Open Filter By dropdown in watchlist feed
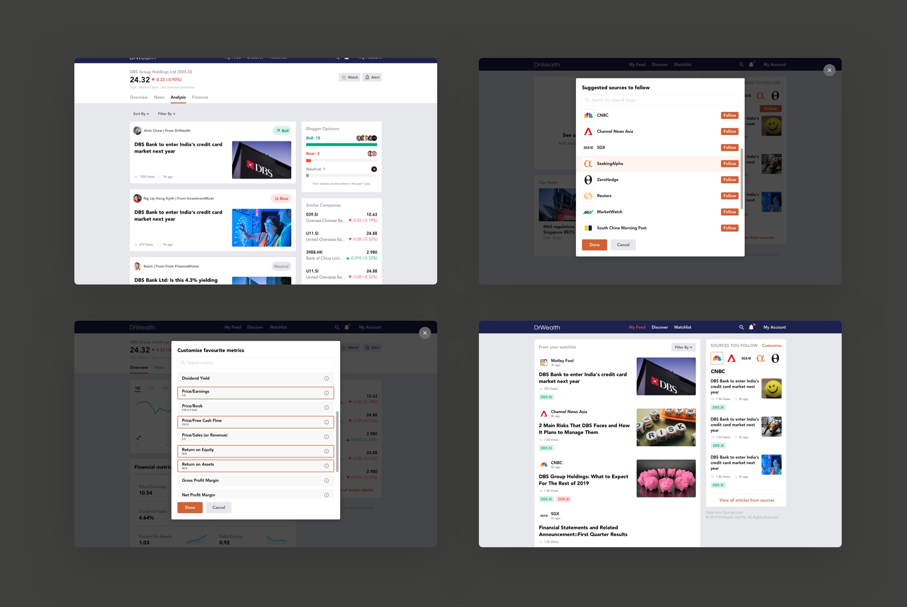The height and width of the screenshot is (607, 907). click(683, 347)
